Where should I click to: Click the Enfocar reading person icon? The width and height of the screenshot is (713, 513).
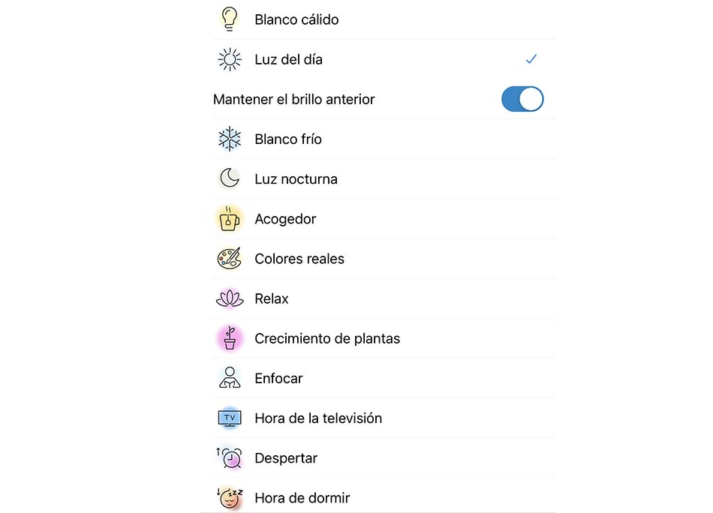pyautogui.click(x=230, y=377)
